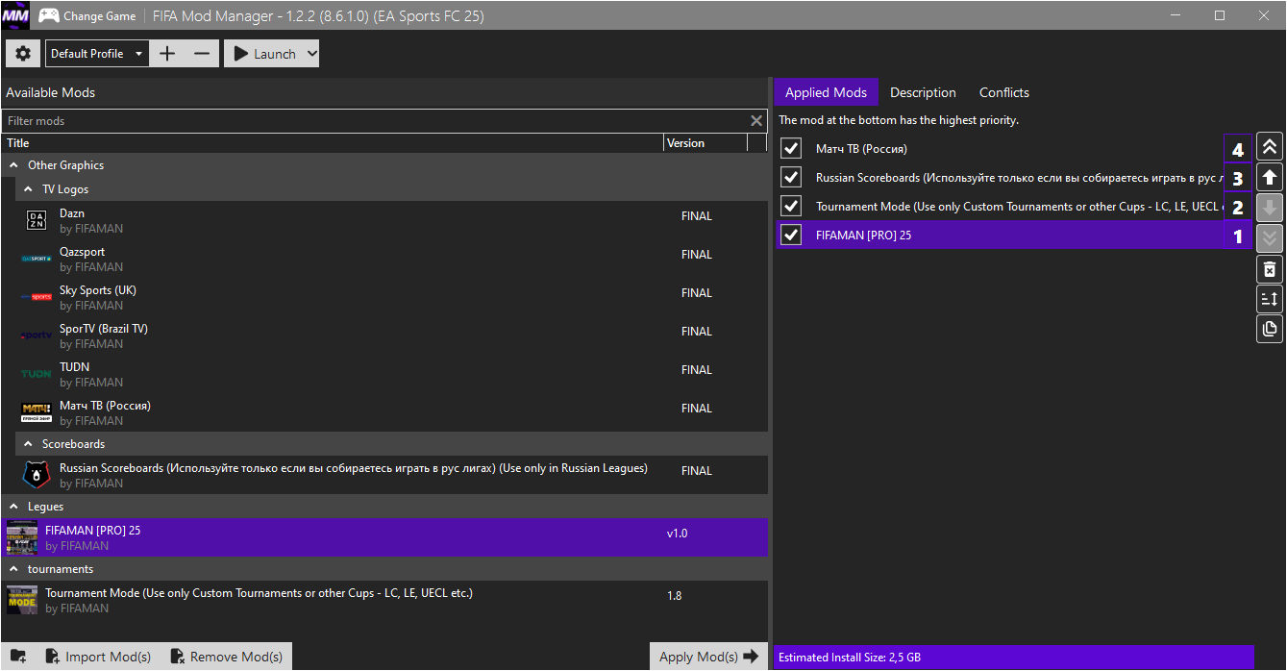
Task: Click the SporTV logo icon
Action: point(36,335)
